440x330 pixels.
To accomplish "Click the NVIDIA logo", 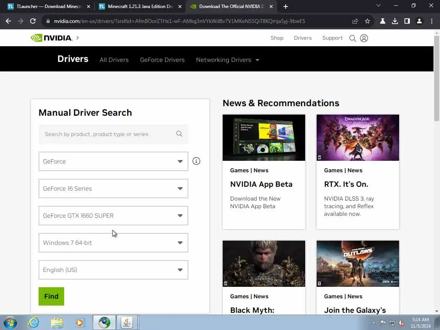I will 51,38.
